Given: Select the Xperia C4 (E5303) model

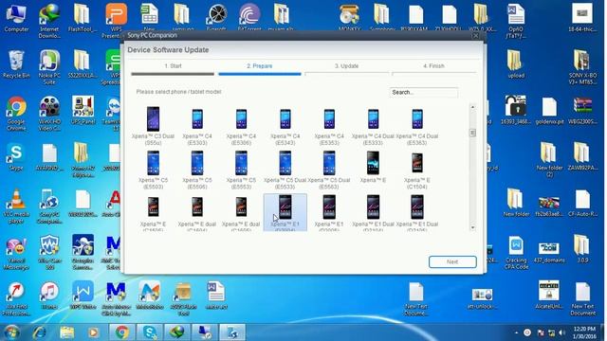Looking at the screenshot, I should tap(197, 126).
